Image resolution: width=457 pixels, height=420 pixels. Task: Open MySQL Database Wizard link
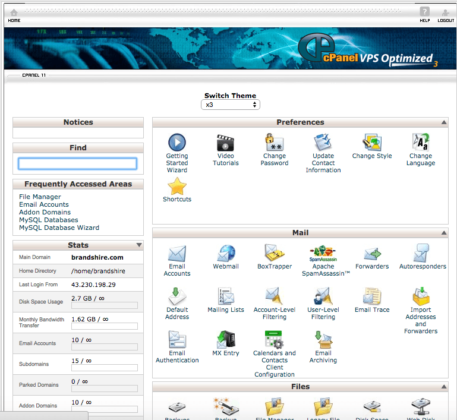(59, 228)
